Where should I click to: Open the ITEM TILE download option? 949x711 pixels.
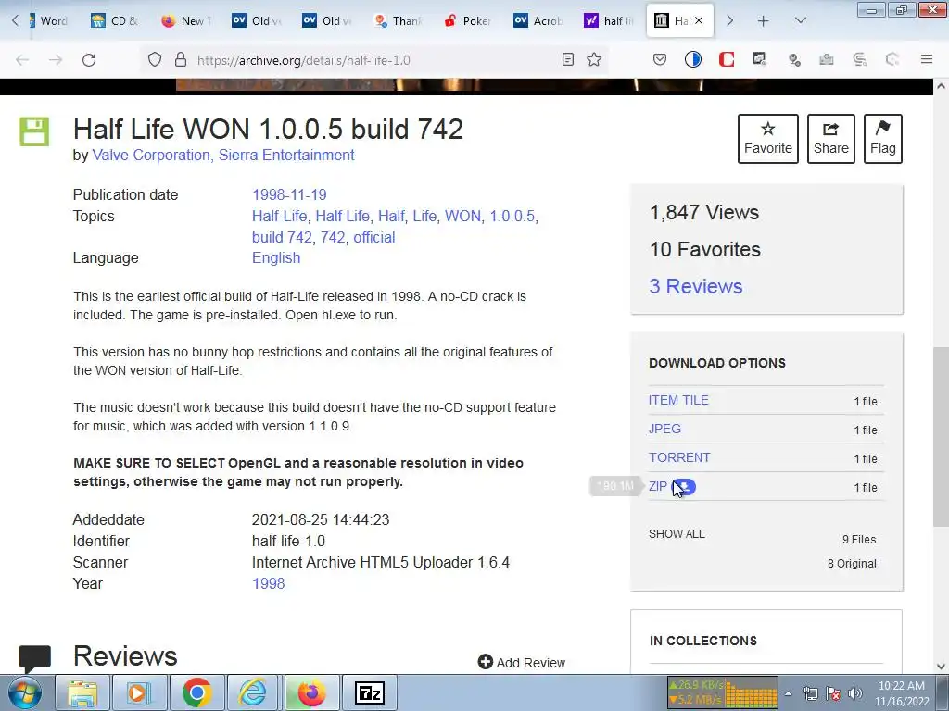coord(678,400)
